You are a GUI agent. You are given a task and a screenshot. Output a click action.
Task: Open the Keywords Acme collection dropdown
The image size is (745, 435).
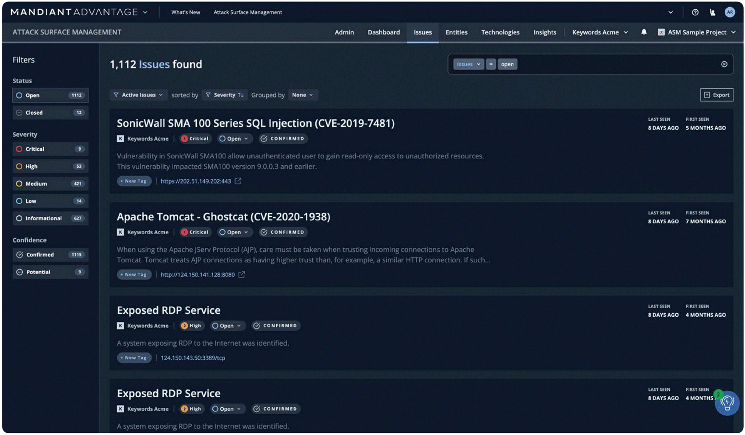pyautogui.click(x=600, y=32)
